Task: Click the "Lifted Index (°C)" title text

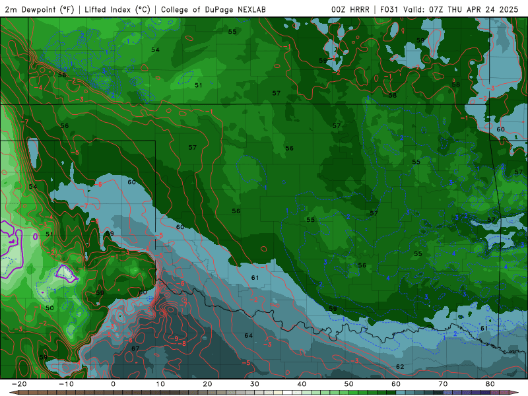Action: click(117, 9)
